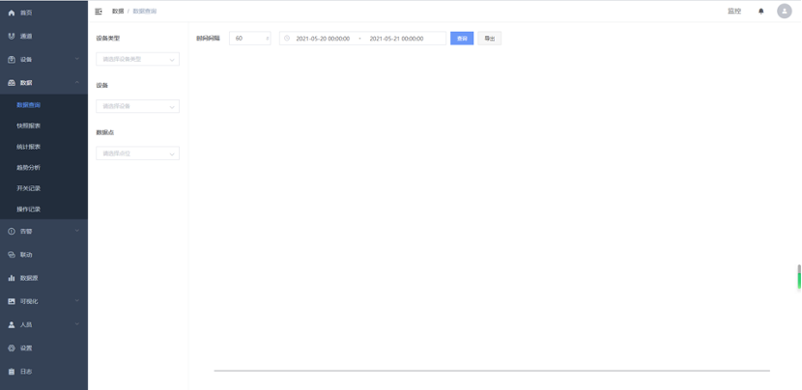Open 操作记录 in the sidebar submenu
802x390 pixels.
[x=29, y=209]
